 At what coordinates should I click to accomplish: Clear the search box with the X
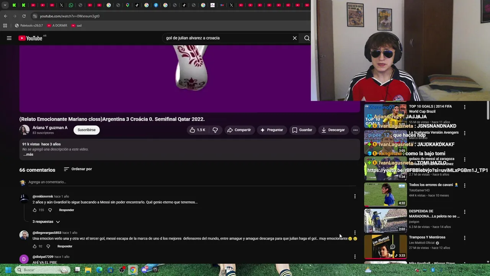coord(295,38)
